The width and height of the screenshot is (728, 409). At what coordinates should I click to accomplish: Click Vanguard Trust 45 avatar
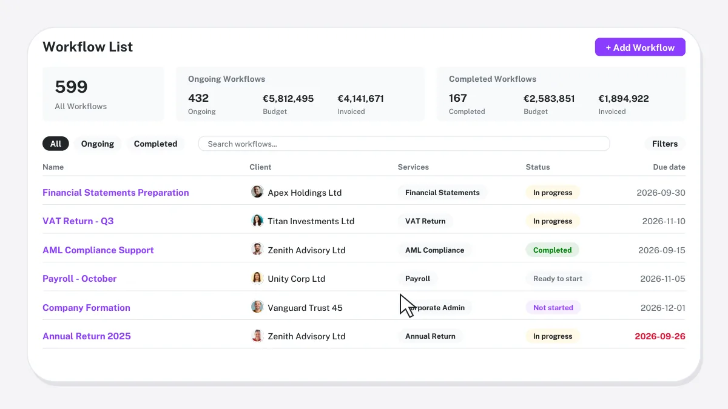click(x=257, y=307)
